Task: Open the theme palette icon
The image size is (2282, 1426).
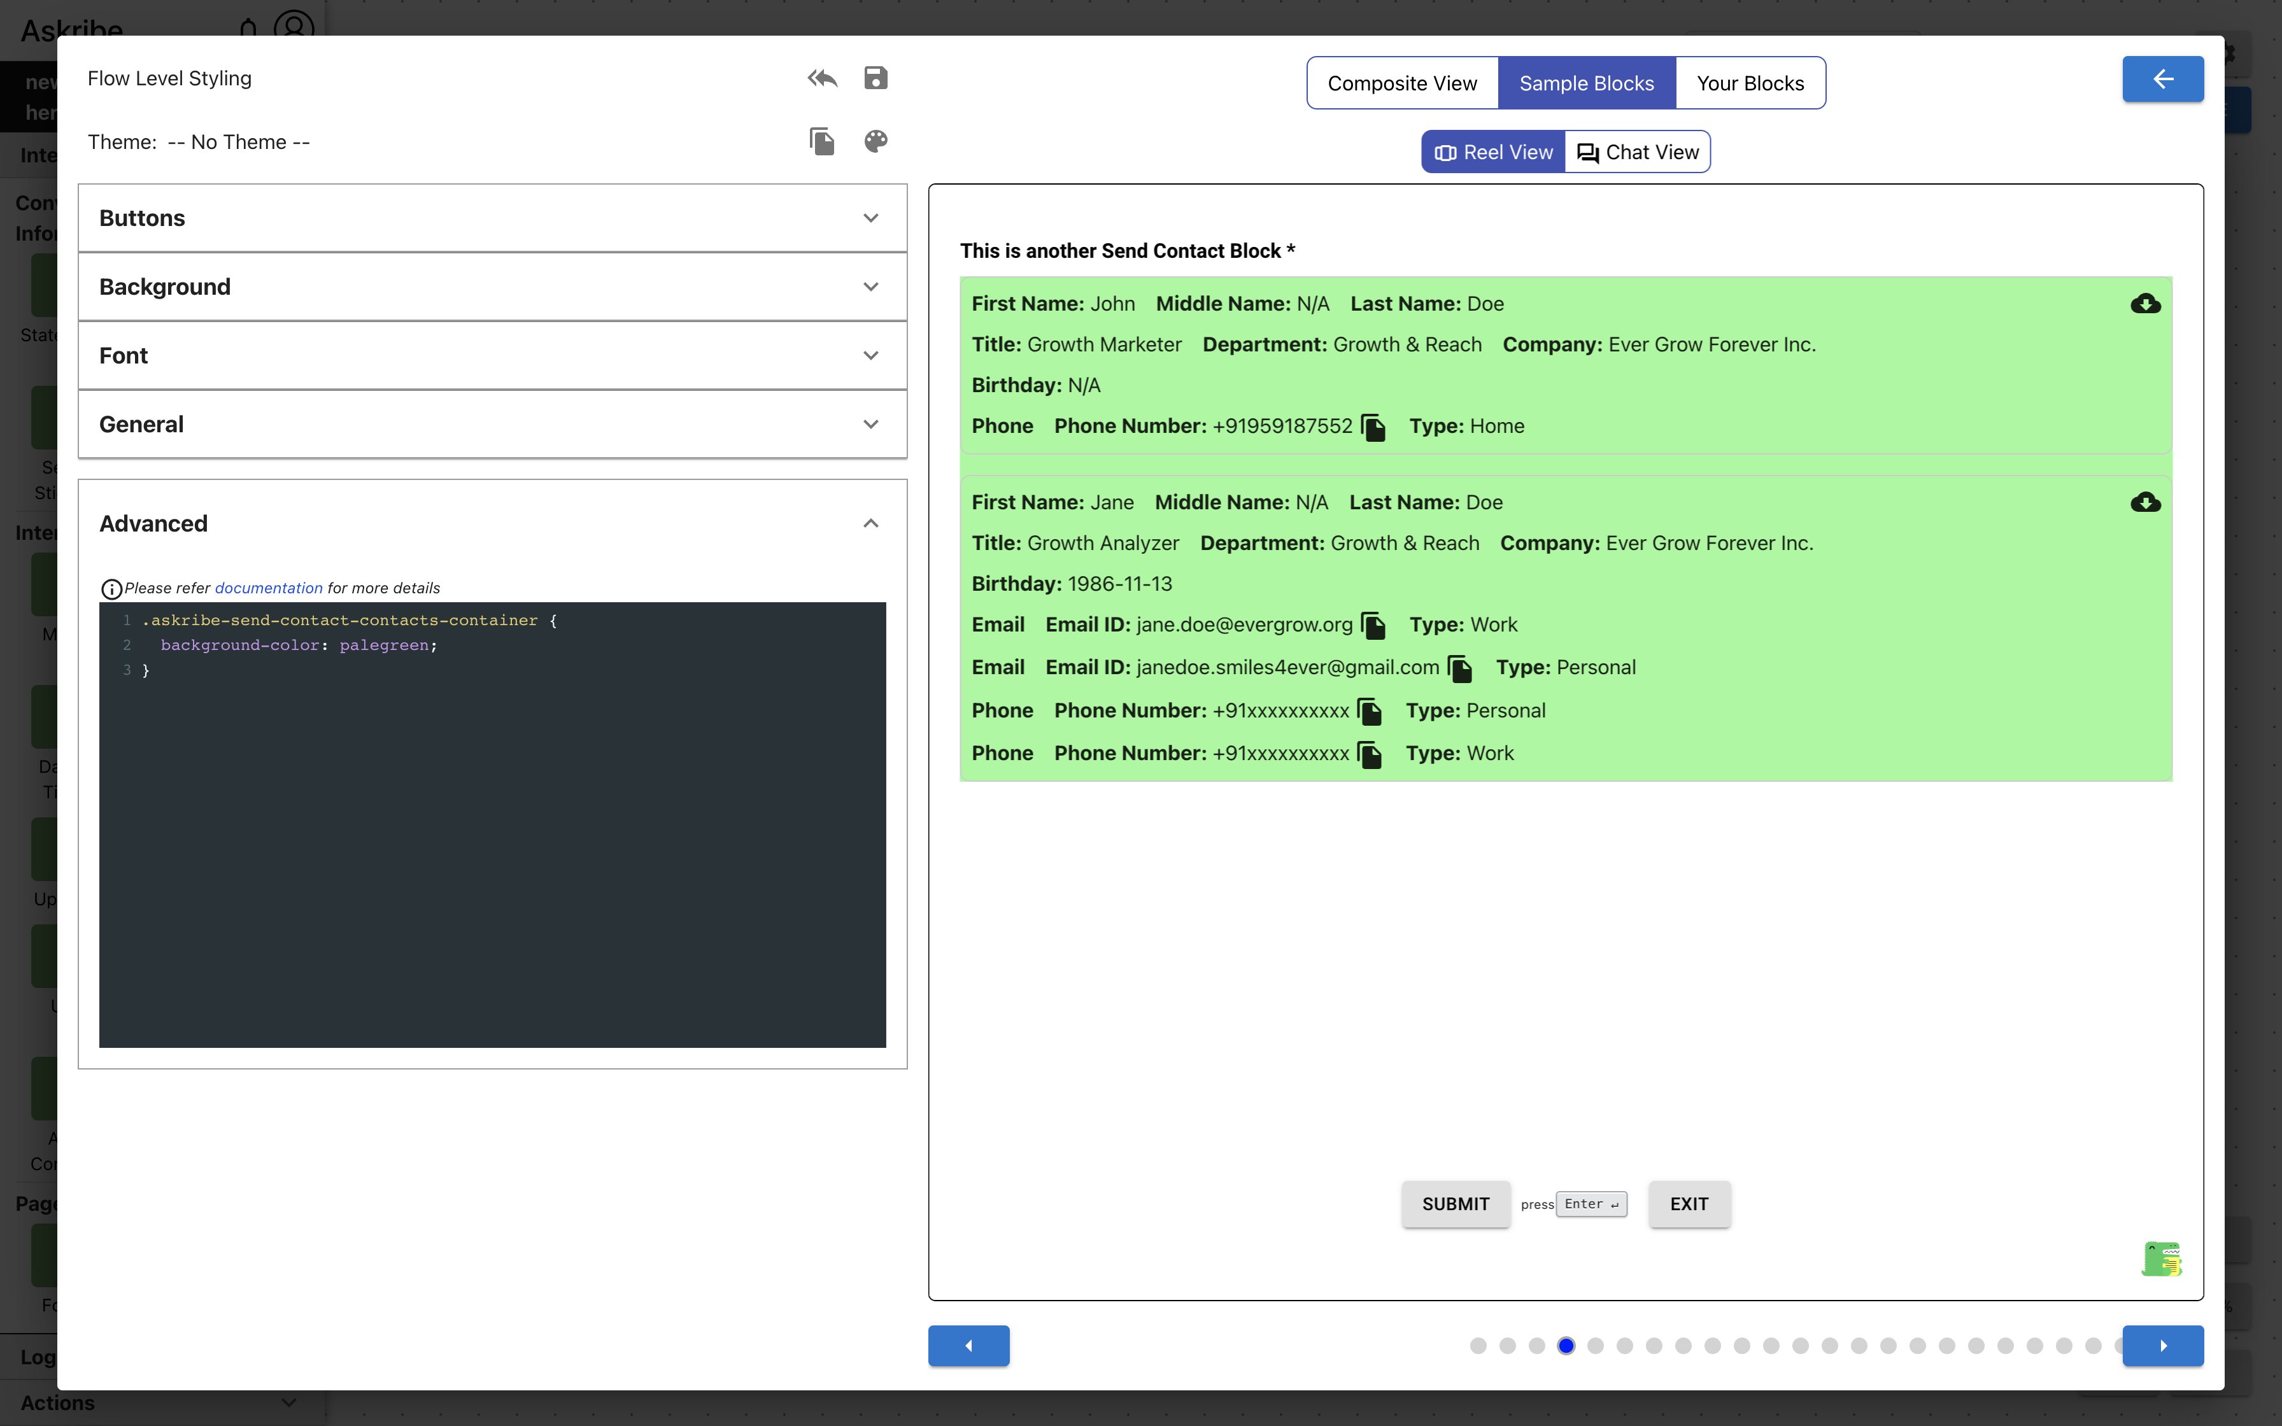Action: coord(875,141)
